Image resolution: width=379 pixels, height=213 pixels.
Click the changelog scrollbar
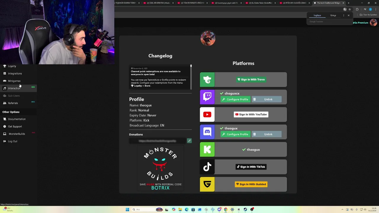coord(191,77)
